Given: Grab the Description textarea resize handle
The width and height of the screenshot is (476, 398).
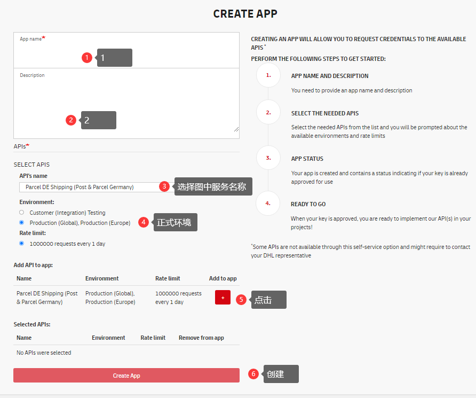Looking at the screenshot, I should (236, 129).
